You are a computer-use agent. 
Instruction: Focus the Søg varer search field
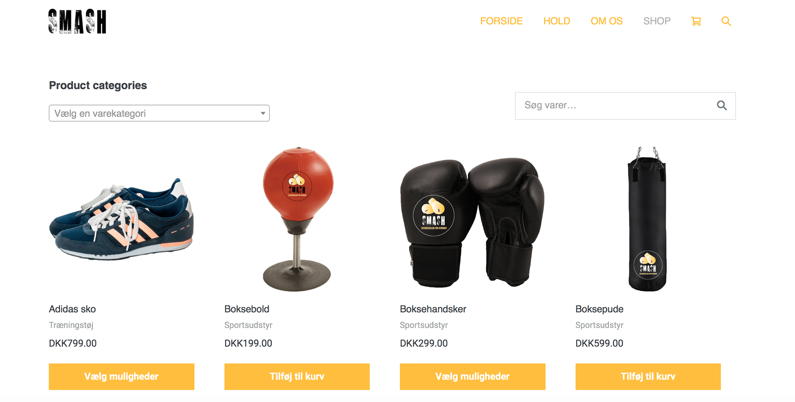pos(615,106)
